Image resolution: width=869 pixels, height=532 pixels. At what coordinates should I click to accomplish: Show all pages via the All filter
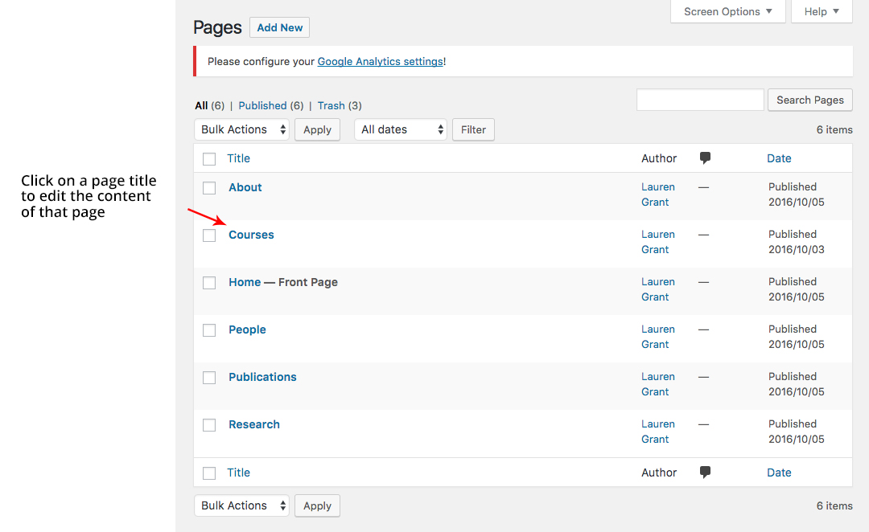(x=200, y=105)
